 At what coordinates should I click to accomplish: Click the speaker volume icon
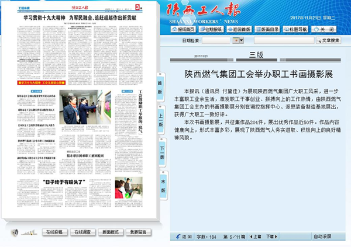click(15, 232)
